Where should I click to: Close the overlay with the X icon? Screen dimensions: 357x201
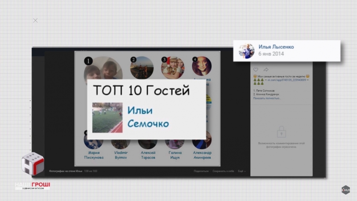pos(35,21)
